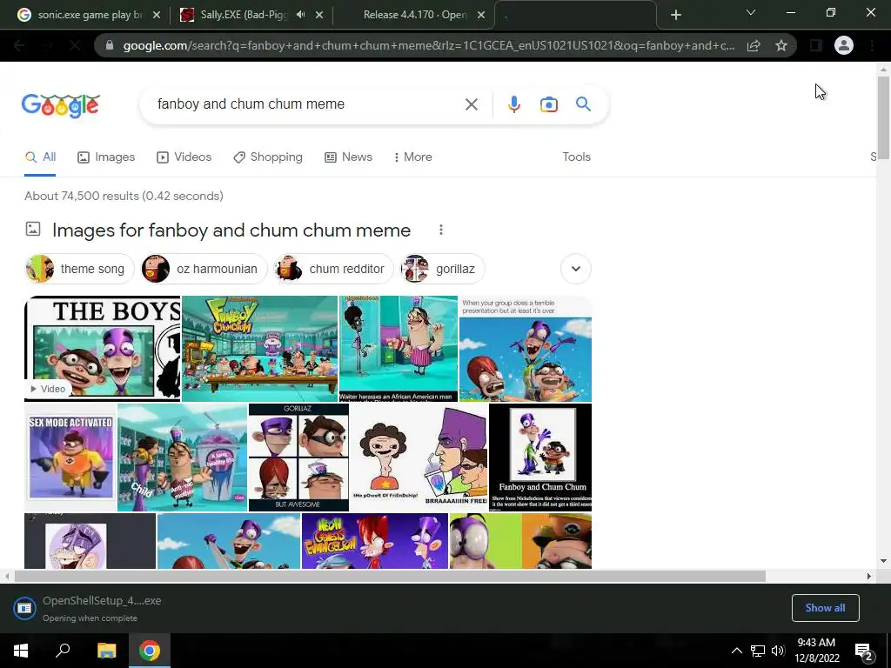The height and width of the screenshot is (668, 891).
Task: Open search by image camera icon
Action: (x=548, y=104)
